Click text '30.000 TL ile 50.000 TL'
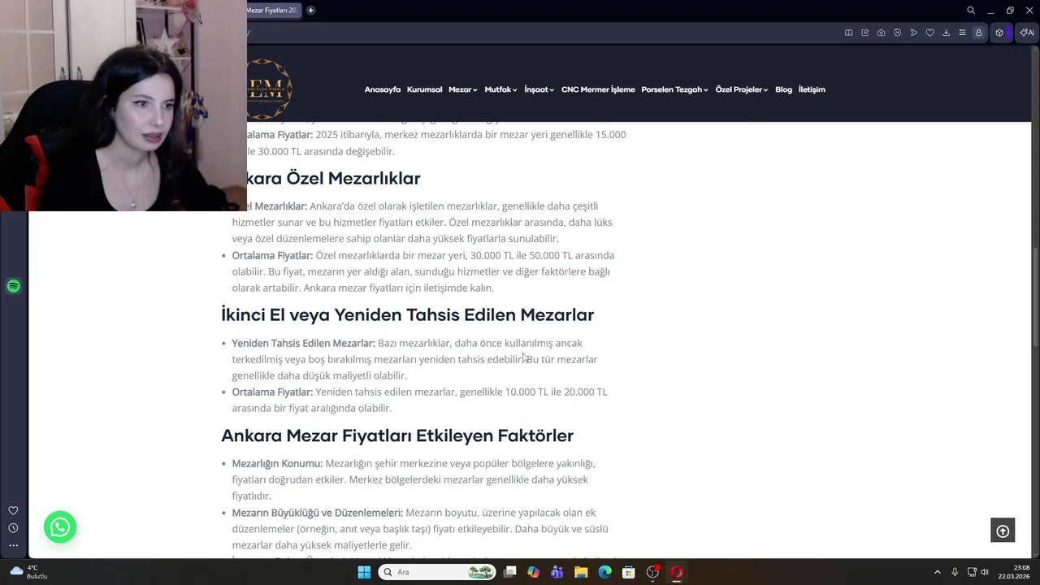This screenshot has width=1040, height=585. tap(522, 256)
